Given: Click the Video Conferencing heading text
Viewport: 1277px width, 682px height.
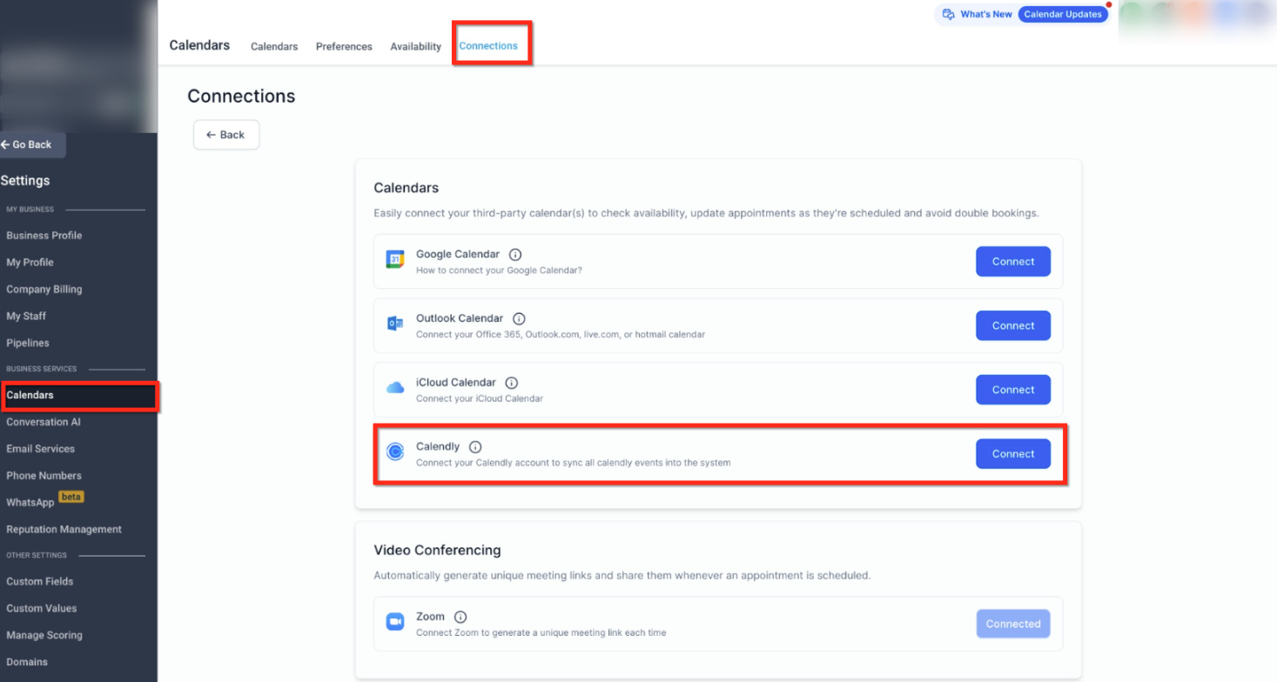Looking at the screenshot, I should (437, 550).
